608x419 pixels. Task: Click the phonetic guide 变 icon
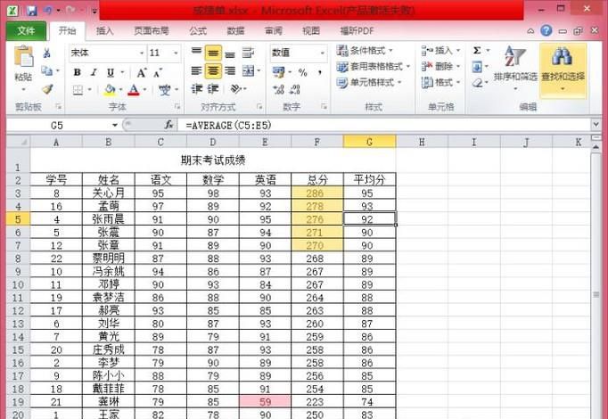point(165,90)
